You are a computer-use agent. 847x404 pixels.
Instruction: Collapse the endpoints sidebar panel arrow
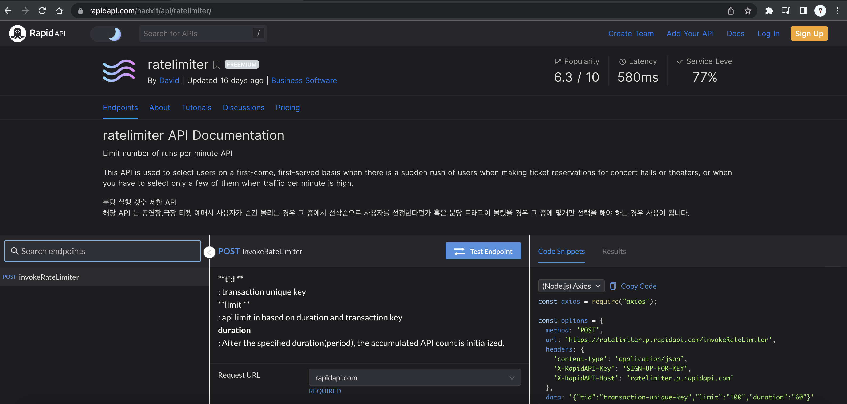pos(209,252)
